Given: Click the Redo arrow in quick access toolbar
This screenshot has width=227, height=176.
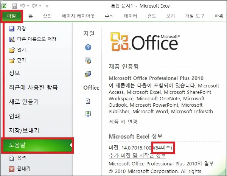Looking at the screenshot, I should (x=34, y=6).
